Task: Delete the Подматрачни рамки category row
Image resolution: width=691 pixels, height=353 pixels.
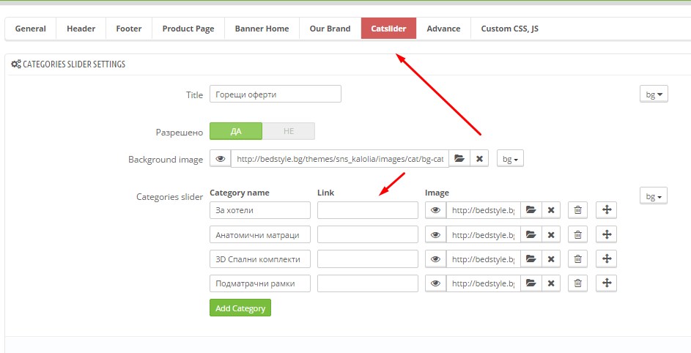Action: point(577,283)
